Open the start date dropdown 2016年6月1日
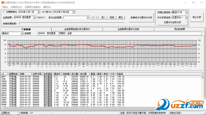 (x=38, y=12)
